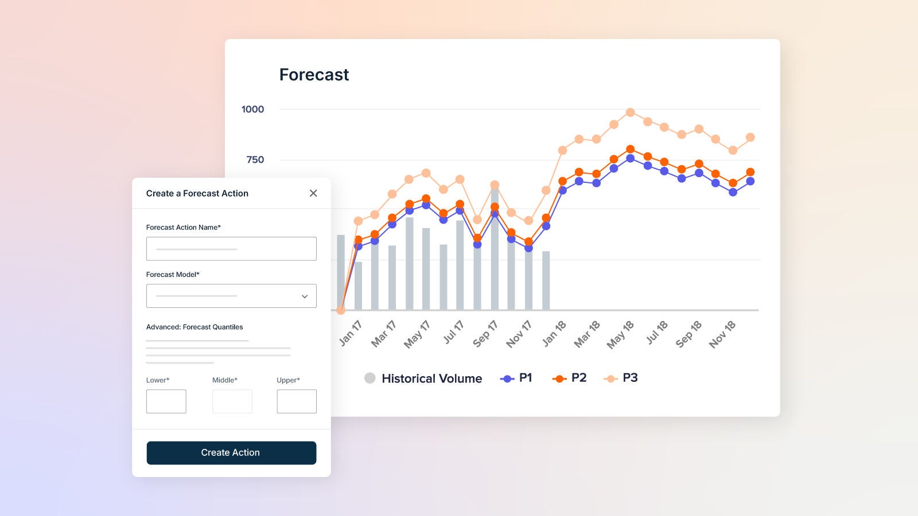Click the Forecast Action Name input field
Screen dimensions: 918x516
point(231,248)
